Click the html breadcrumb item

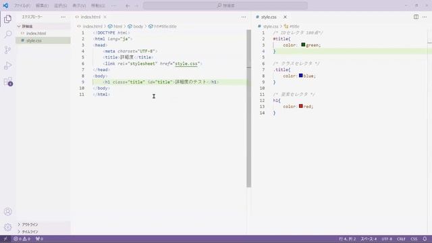(x=117, y=26)
